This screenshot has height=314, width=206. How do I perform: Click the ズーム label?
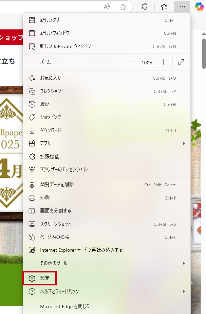(x=45, y=62)
